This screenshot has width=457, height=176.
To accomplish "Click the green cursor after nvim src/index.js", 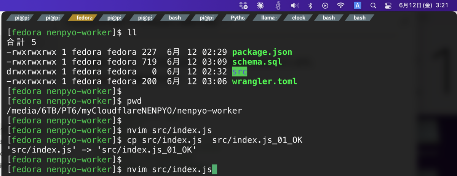I will tap(214, 169).
